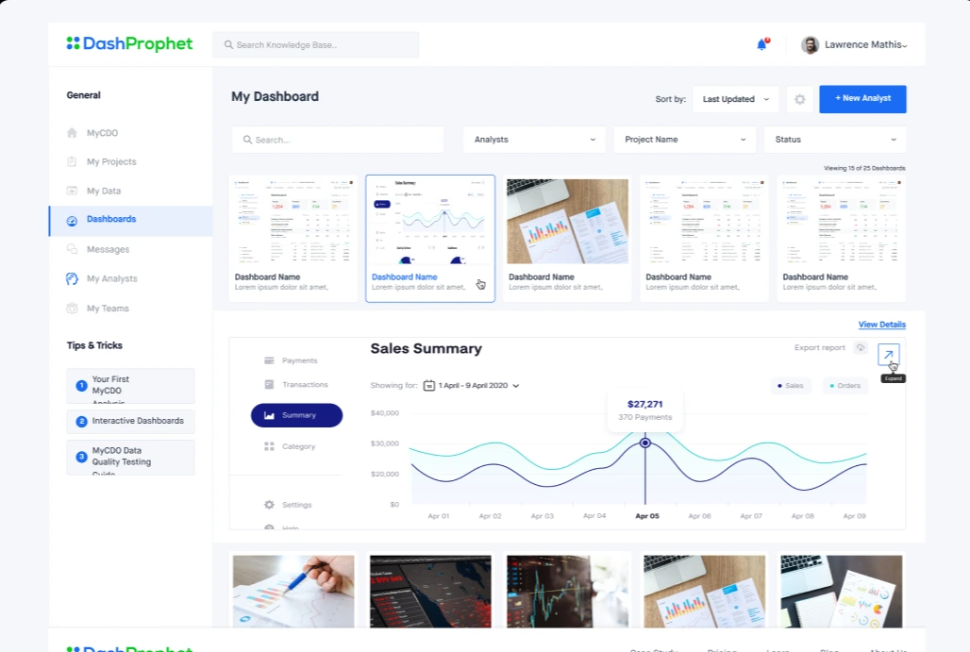The width and height of the screenshot is (970, 652).
Task: Click the notification bell icon
Action: pyautogui.click(x=761, y=44)
